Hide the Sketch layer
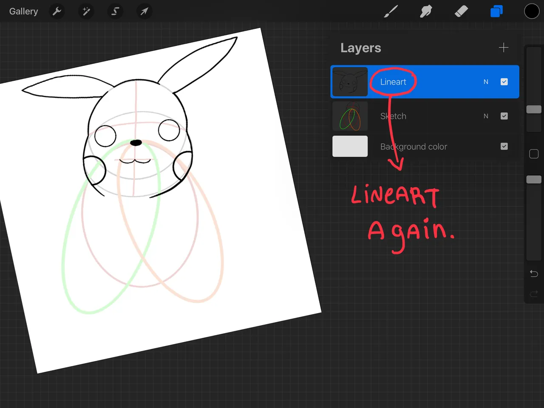Image resolution: width=544 pixels, height=408 pixels. (504, 116)
